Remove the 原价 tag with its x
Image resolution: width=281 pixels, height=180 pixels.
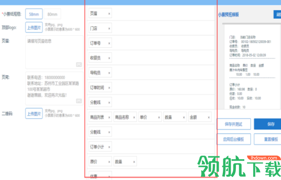pos(109,162)
